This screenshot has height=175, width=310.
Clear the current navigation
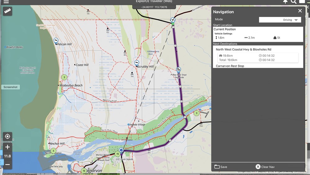point(265,167)
